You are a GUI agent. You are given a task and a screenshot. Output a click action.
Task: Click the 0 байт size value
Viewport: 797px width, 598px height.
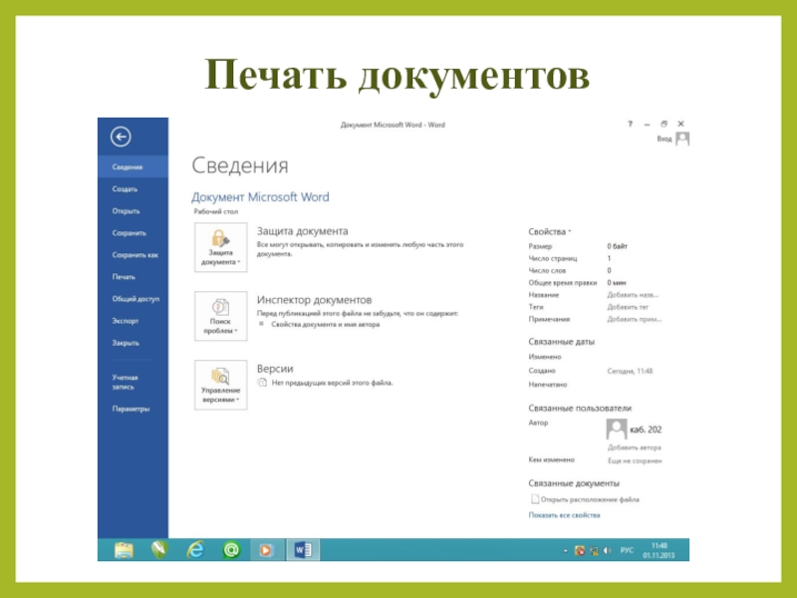[617, 246]
